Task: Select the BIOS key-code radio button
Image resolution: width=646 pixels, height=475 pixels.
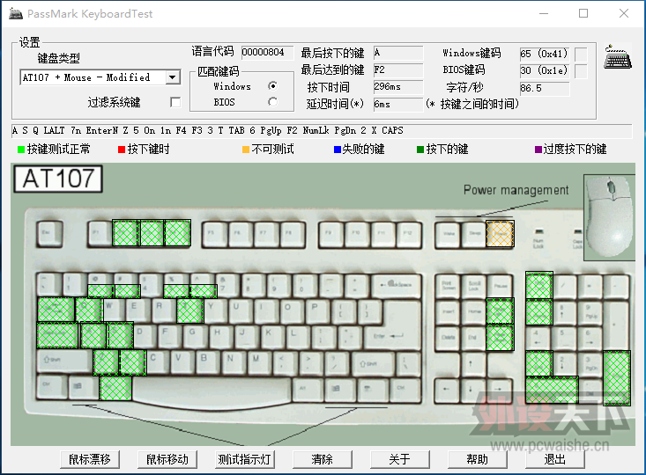Action: click(272, 101)
